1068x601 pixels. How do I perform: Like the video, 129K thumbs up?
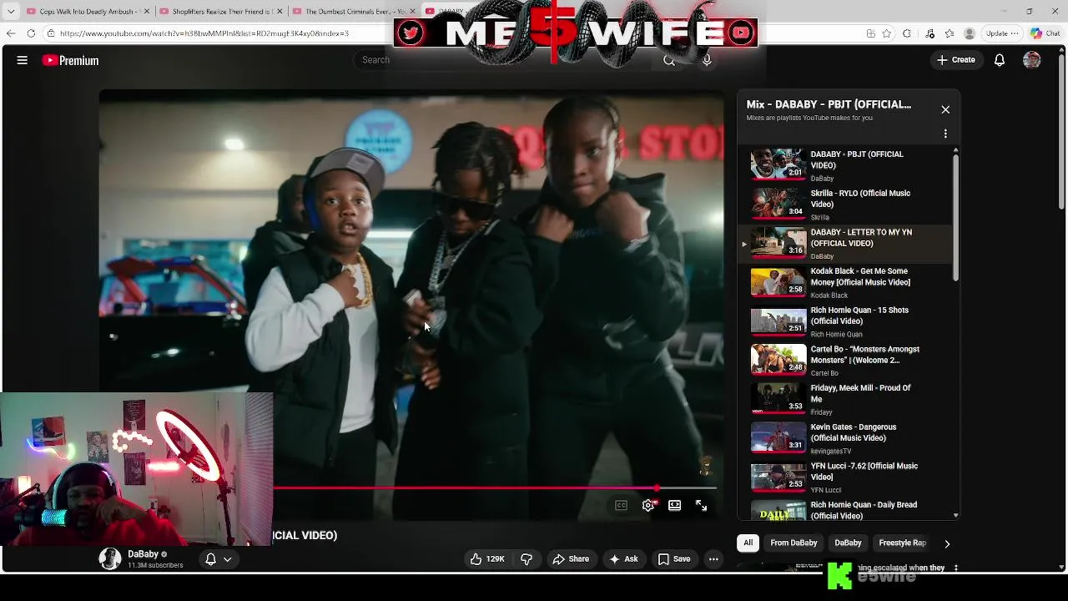[487, 559]
